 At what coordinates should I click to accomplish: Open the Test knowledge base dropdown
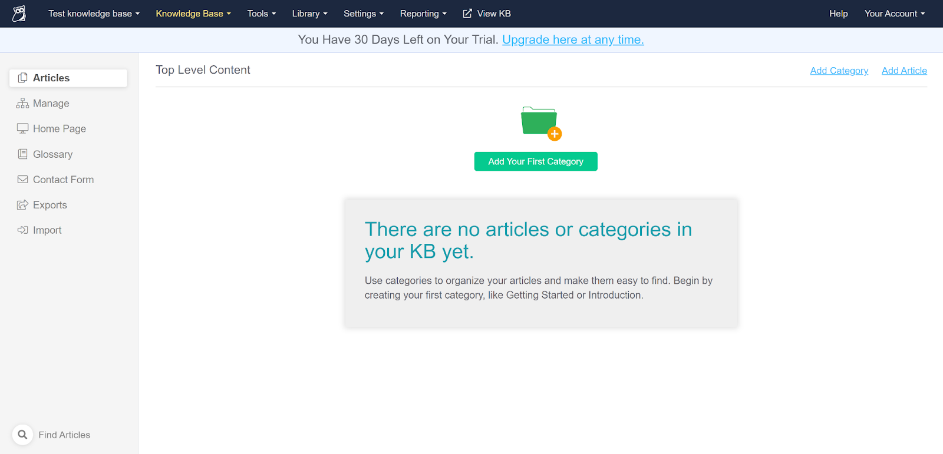click(x=94, y=14)
